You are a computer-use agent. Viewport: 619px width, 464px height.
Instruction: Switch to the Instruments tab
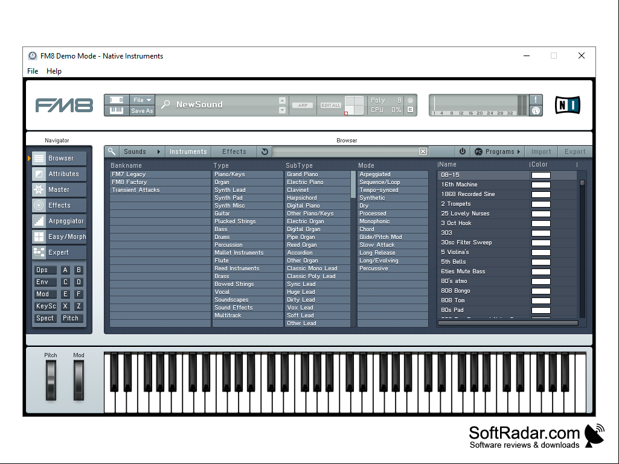tap(188, 151)
